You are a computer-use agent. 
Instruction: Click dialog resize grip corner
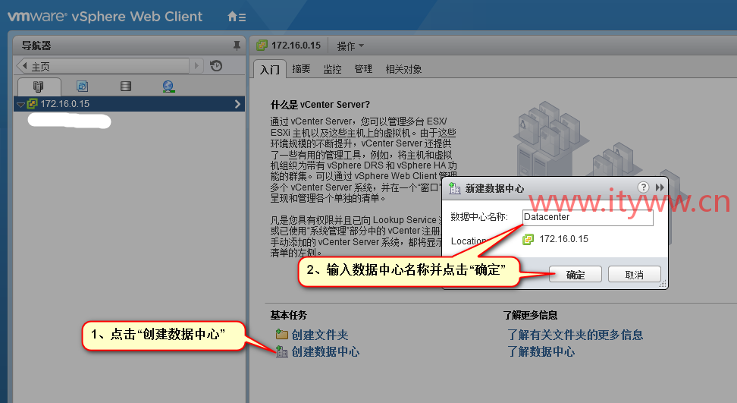(x=663, y=284)
